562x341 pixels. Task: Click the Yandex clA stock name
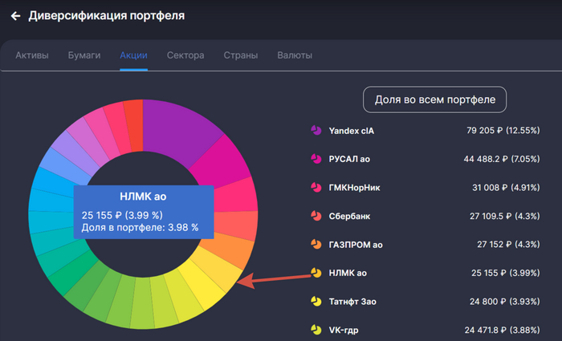tap(352, 130)
